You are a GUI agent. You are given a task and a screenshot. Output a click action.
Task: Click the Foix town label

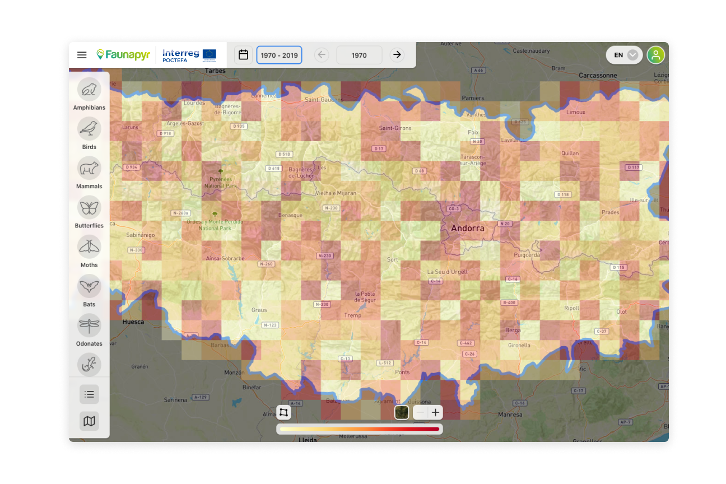(473, 133)
